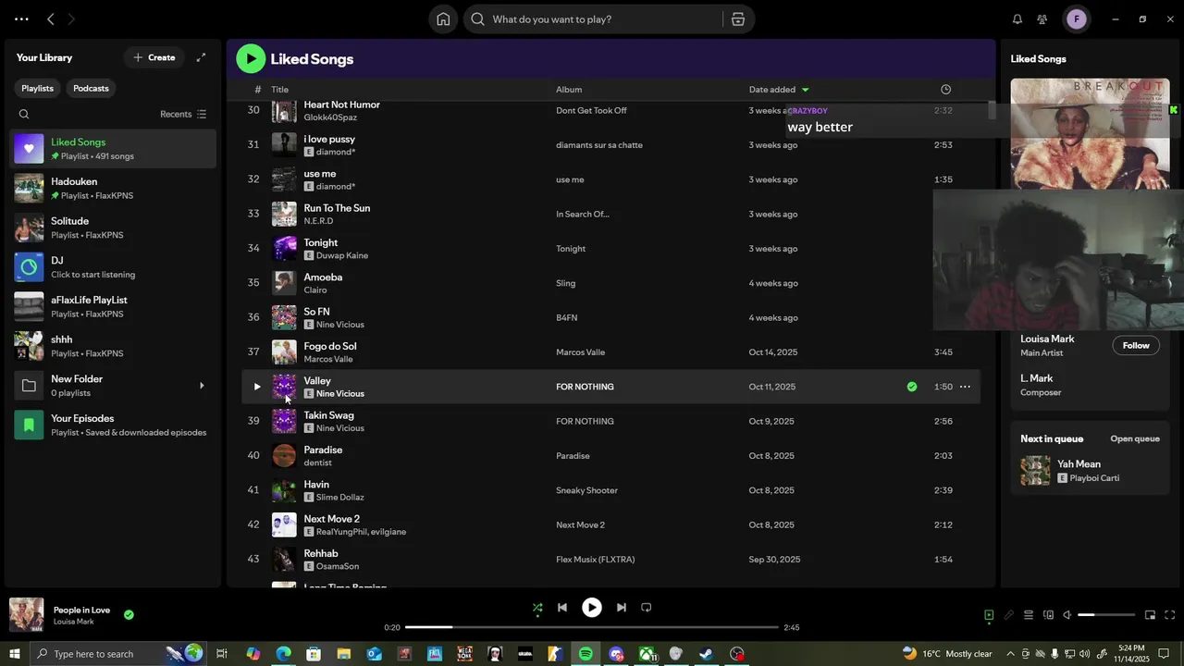Open the Browse icon in search bar
This screenshot has width=1184, height=666.
(x=737, y=19)
